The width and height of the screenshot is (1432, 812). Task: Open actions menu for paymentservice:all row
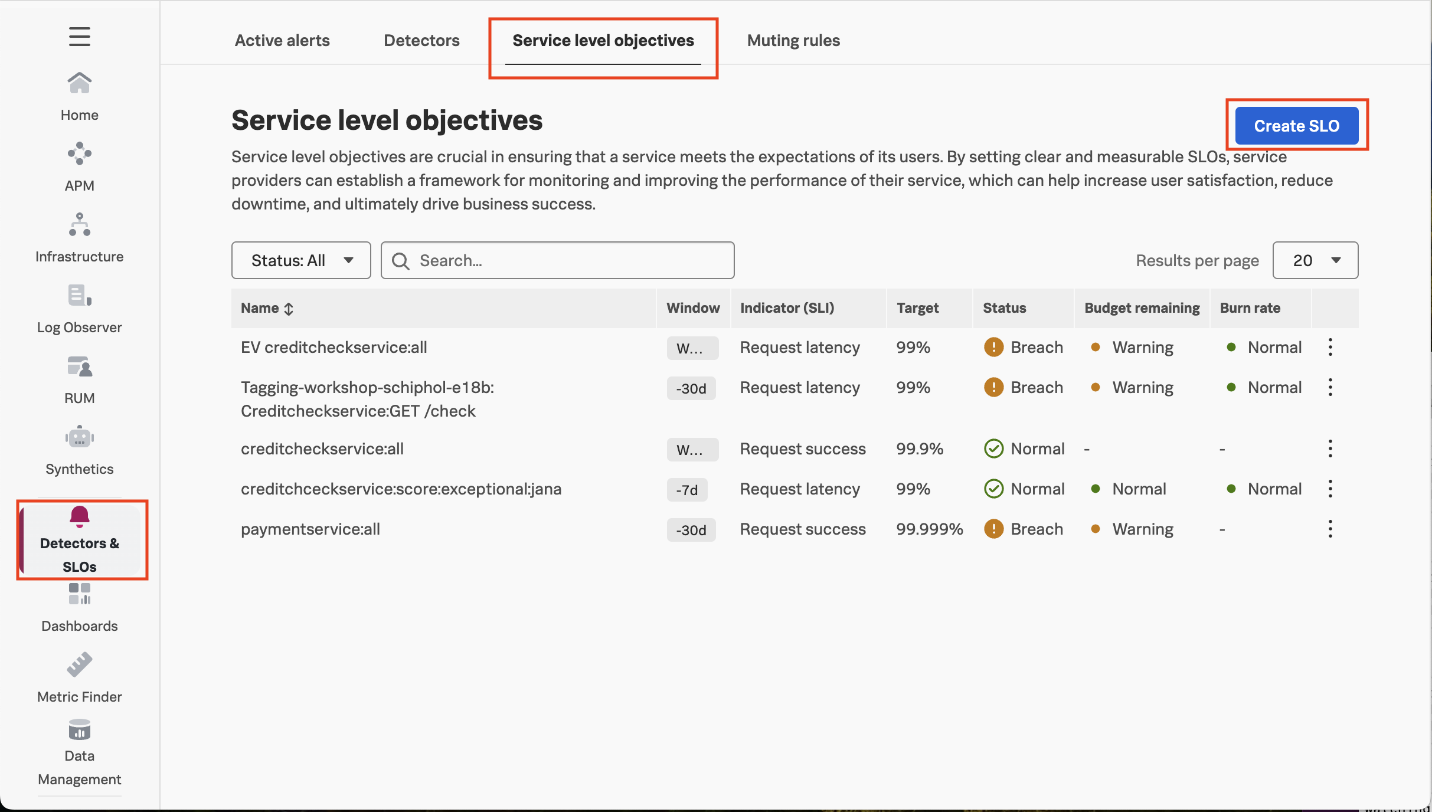click(x=1330, y=529)
